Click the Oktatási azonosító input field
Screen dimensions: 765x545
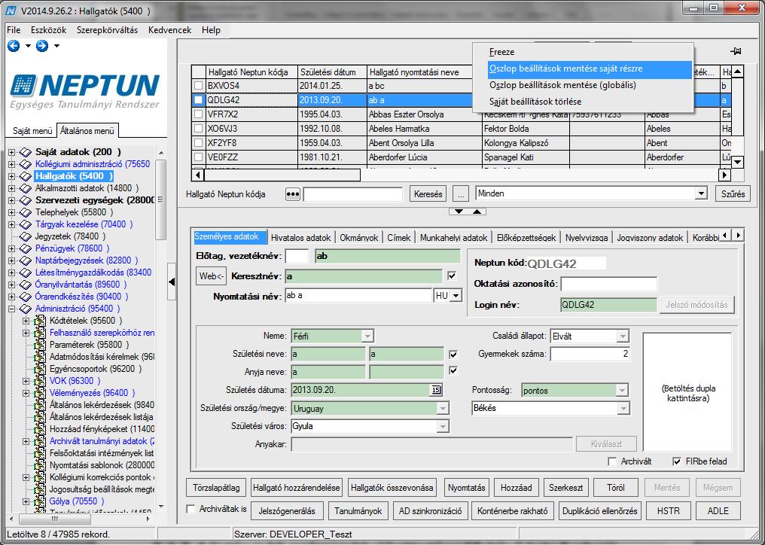tap(608, 284)
